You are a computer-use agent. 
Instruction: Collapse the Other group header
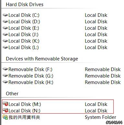[12, 94]
